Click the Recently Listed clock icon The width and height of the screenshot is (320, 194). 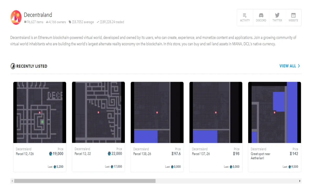(13, 66)
